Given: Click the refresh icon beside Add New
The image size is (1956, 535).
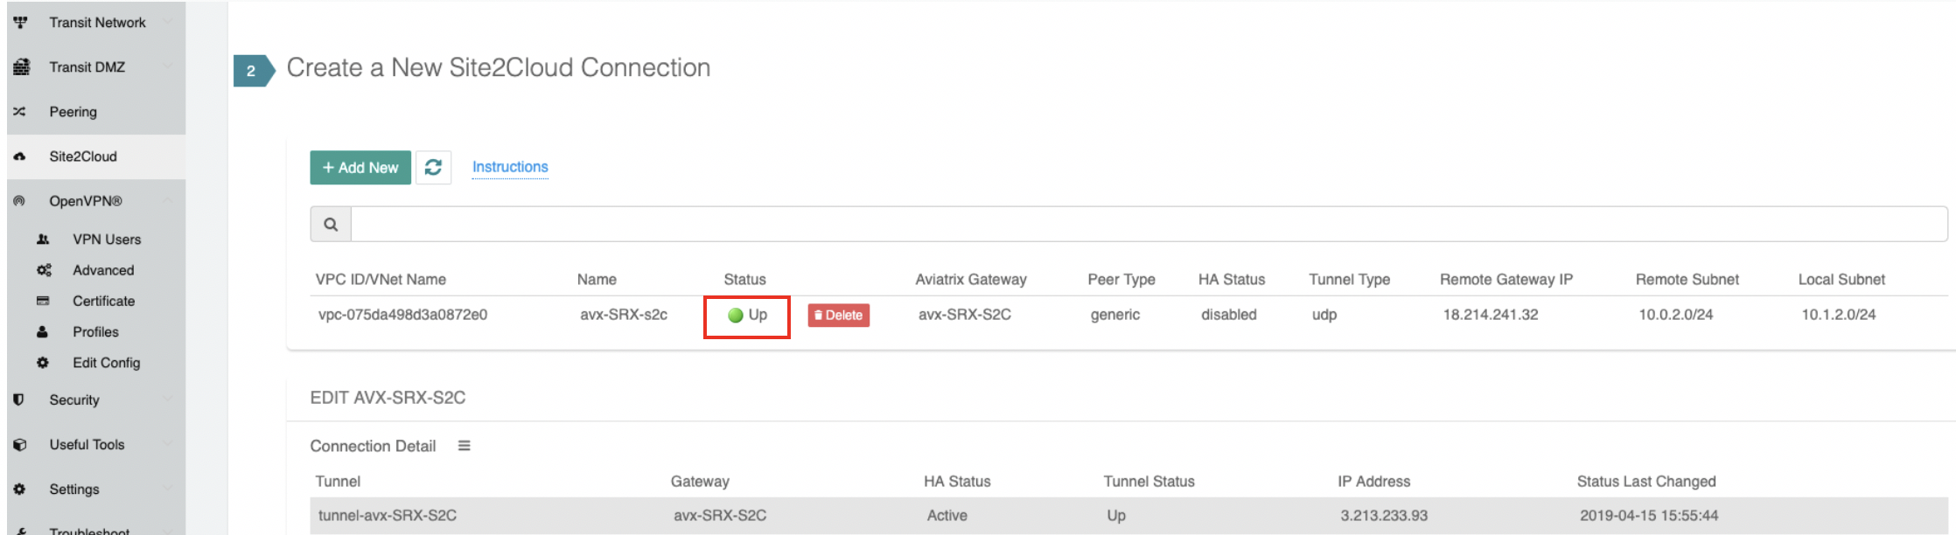Looking at the screenshot, I should (433, 167).
